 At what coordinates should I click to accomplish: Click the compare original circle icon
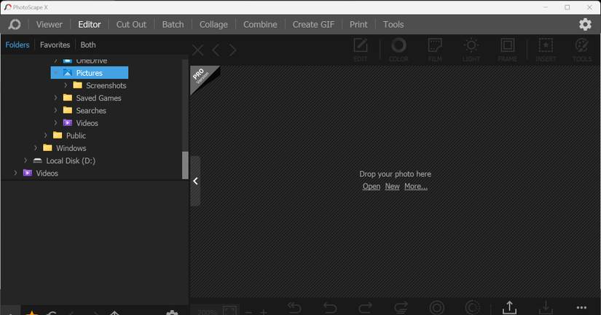click(x=436, y=308)
